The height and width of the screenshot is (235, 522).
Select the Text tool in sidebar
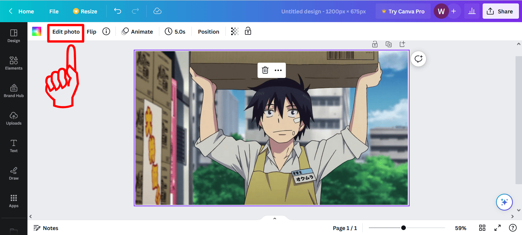[x=14, y=146]
